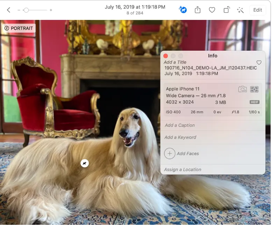Close the Info window
This screenshot has height=225, width=272.
(x=165, y=56)
